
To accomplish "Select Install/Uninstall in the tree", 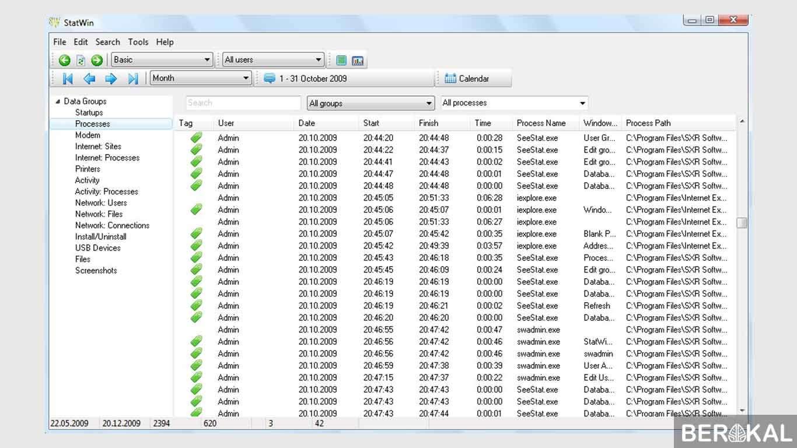I will (x=100, y=237).
